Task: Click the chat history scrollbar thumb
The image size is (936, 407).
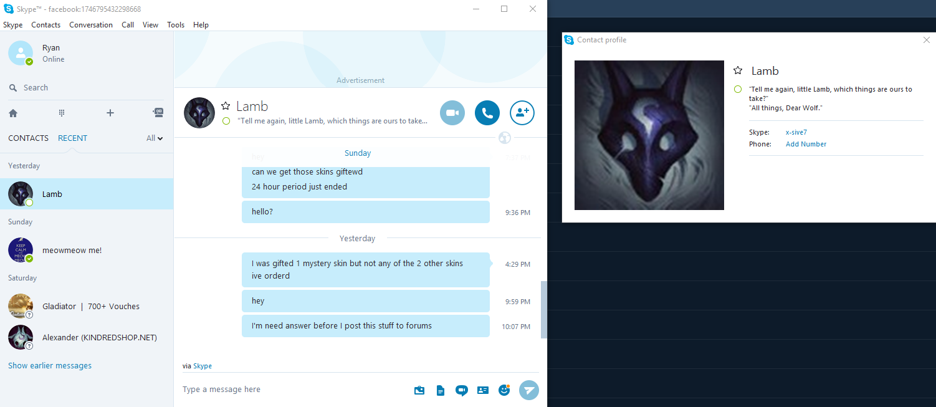Action: point(543,310)
